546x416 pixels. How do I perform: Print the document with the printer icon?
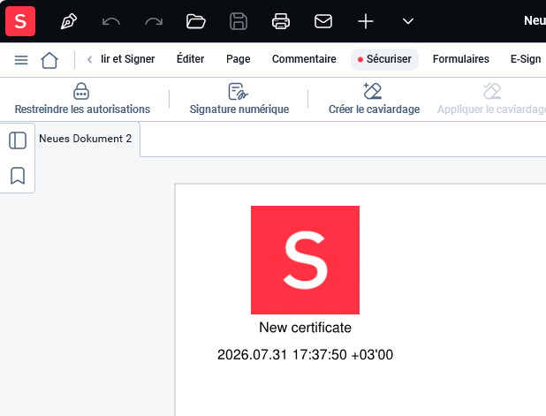point(281,21)
